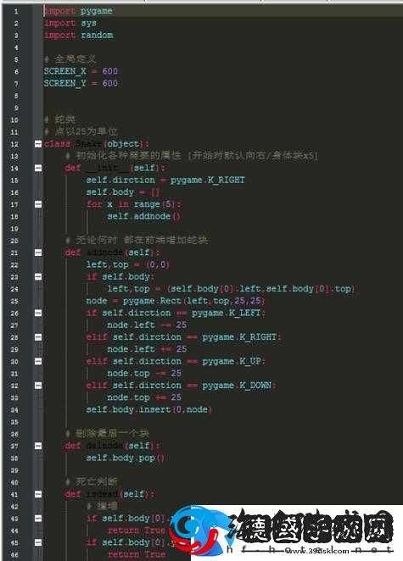Fold the if-block on line 43
This screenshot has height=561, width=403.
(38, 519)
